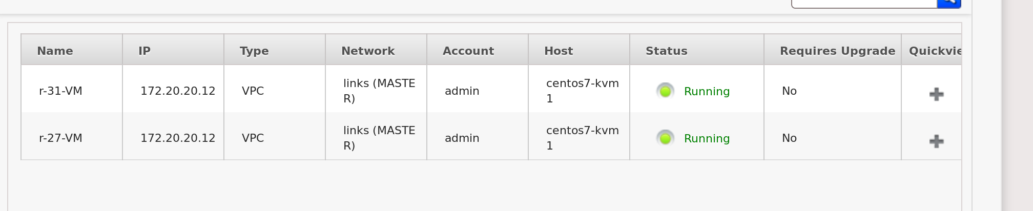Sort table by IP column header
The width and height of the screenshot is (1033, 211).
tap(144, 51)
